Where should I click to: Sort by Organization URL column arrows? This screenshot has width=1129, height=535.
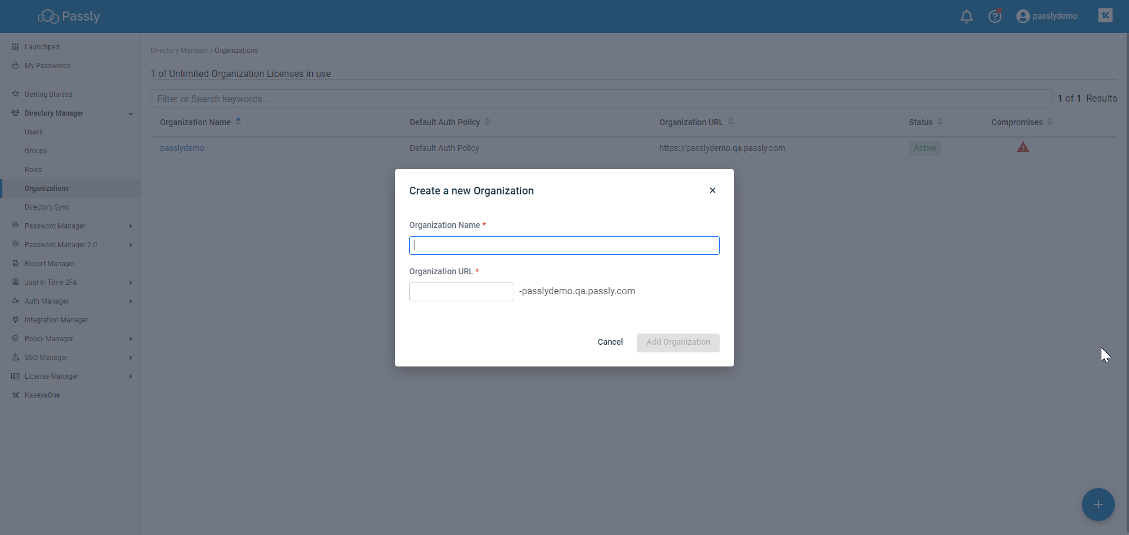(730, 122)
